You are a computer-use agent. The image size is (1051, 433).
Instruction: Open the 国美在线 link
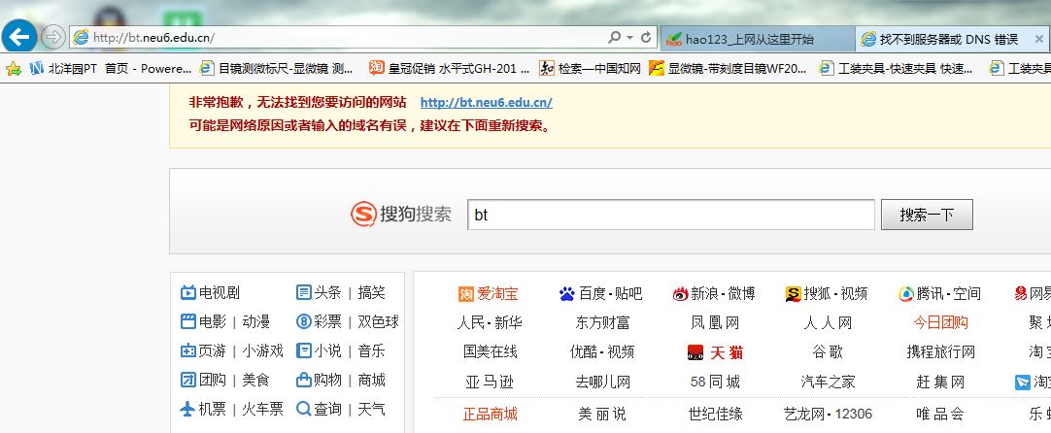[x=490, y=351]
